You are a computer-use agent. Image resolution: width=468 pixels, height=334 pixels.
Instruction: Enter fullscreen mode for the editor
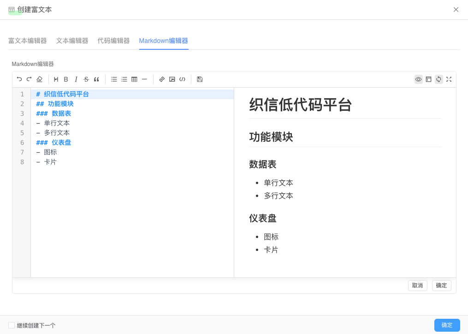(449, 79)
